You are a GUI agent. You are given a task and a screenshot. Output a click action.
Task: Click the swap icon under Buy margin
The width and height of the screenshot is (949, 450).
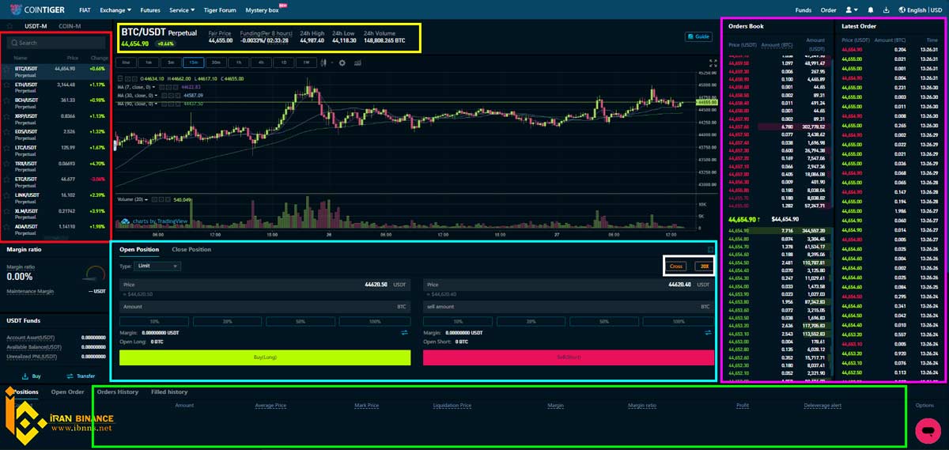405,333
